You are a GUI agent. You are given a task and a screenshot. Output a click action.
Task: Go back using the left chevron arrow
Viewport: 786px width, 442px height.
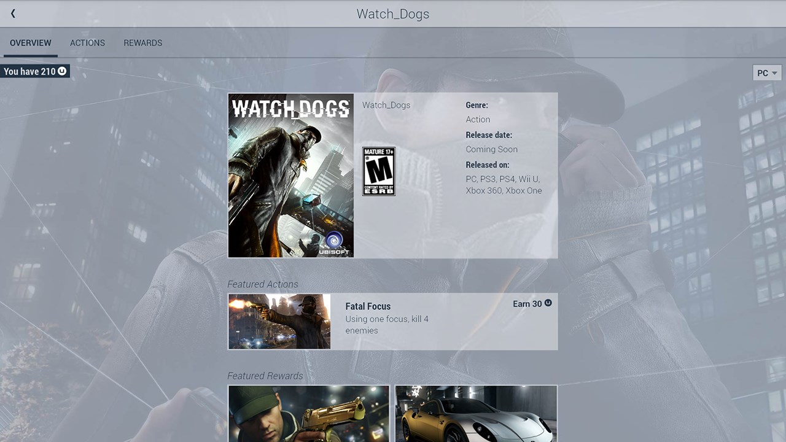13,14
